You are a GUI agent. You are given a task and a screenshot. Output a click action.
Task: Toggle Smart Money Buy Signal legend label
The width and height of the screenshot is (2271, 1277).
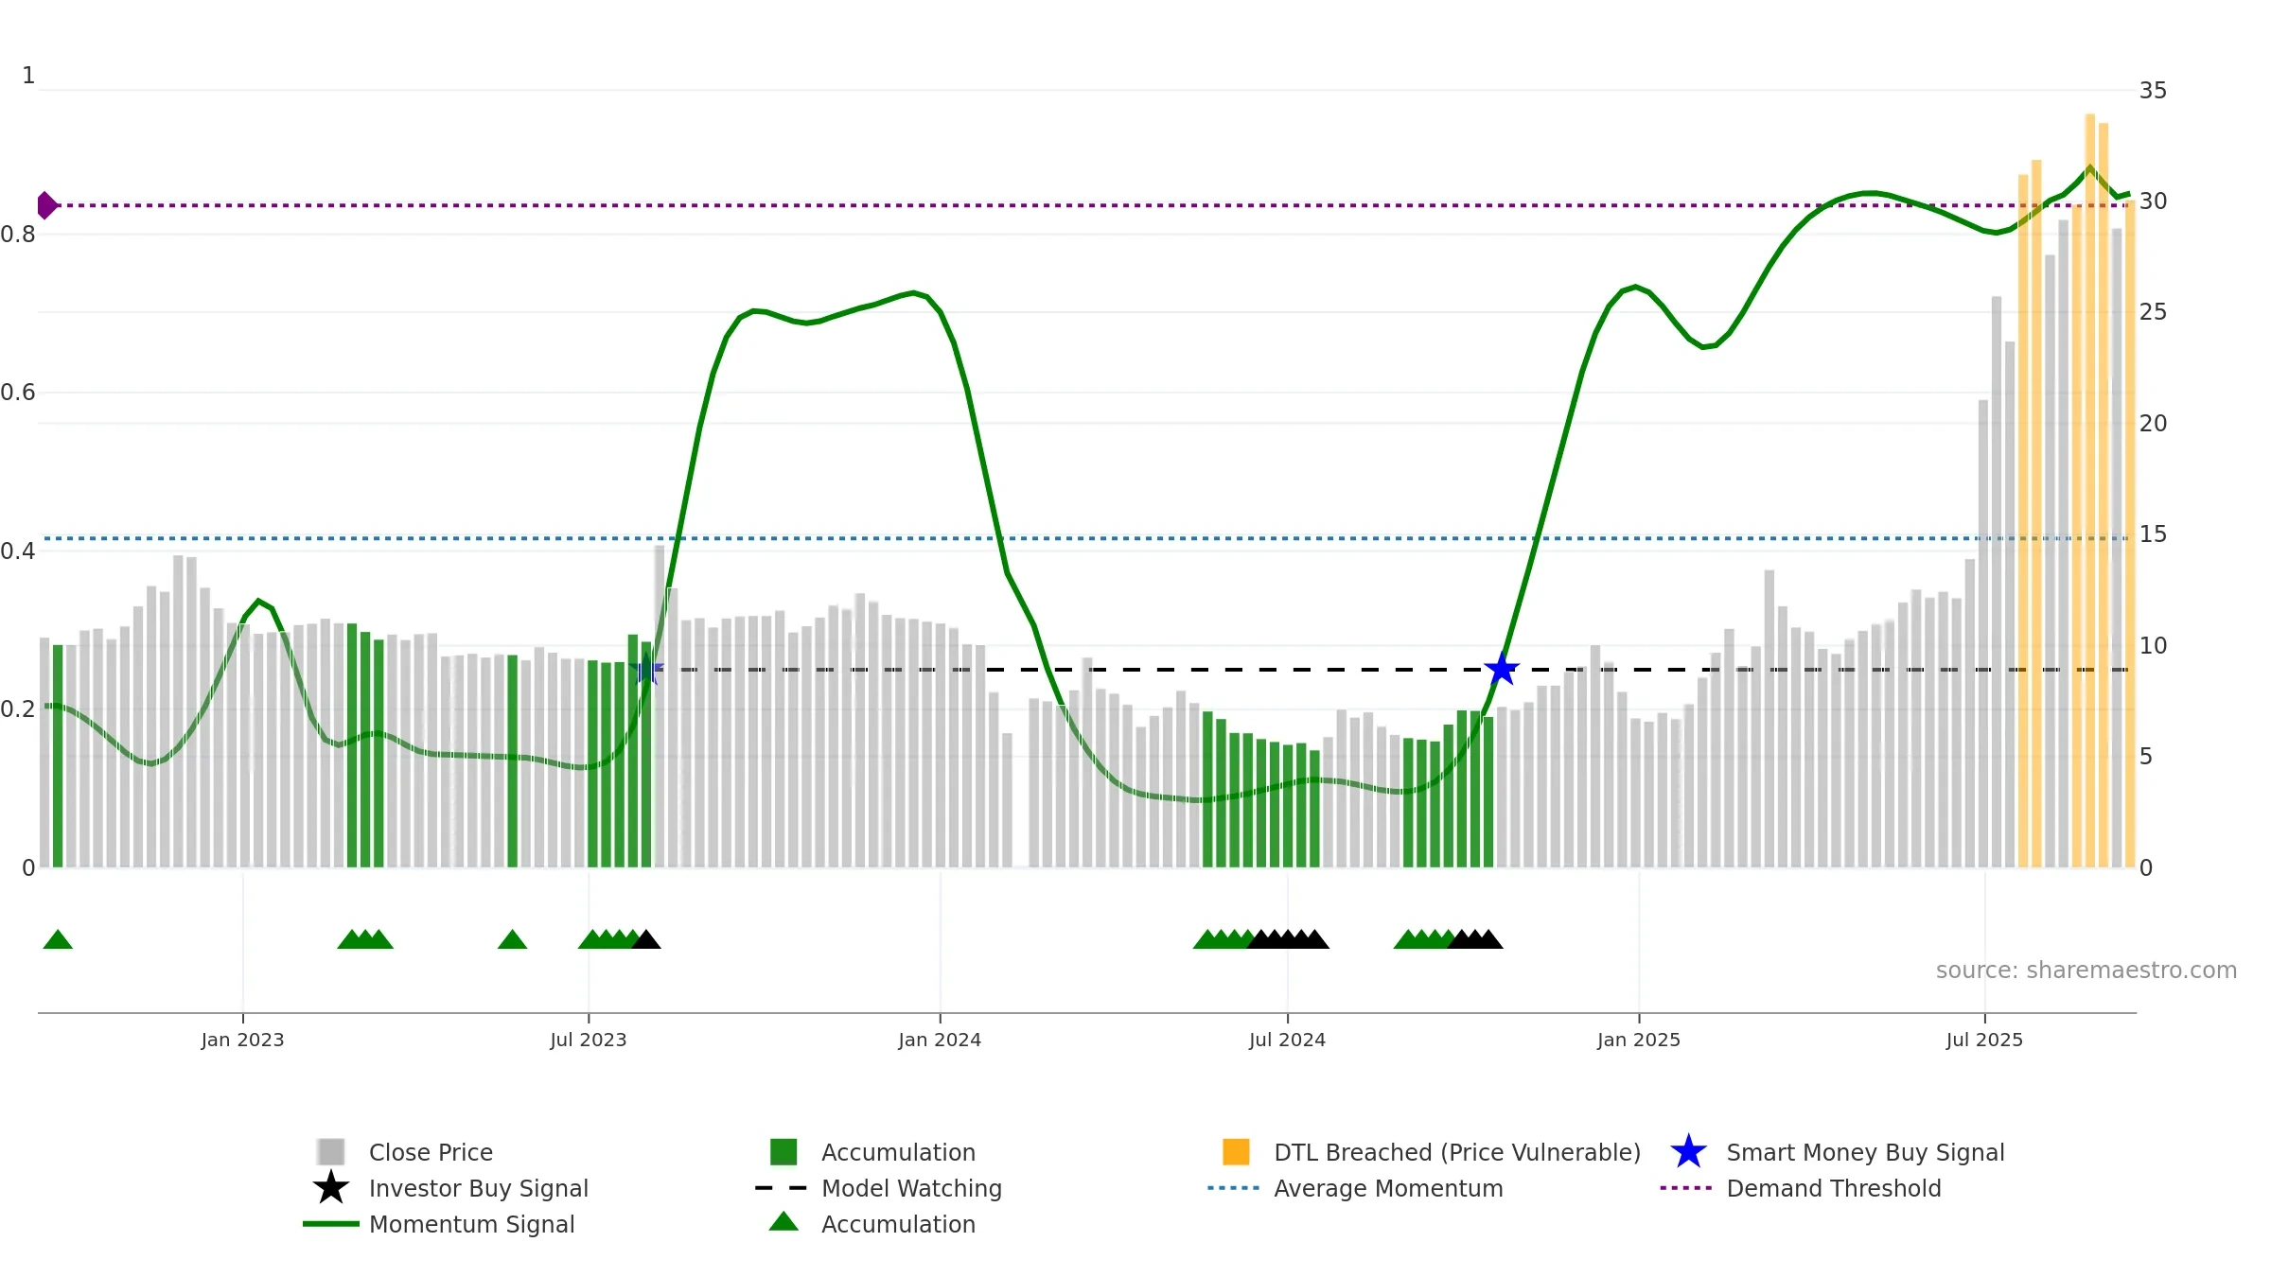1865,1152
